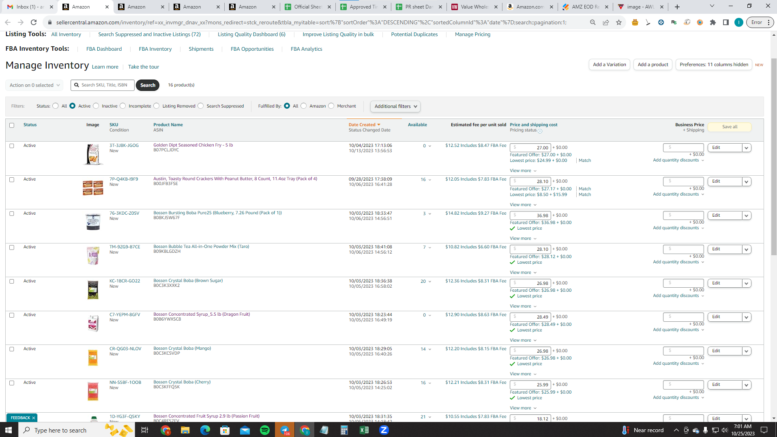
Task: Bookmark this page with star icon
Action: pos(619,22)
